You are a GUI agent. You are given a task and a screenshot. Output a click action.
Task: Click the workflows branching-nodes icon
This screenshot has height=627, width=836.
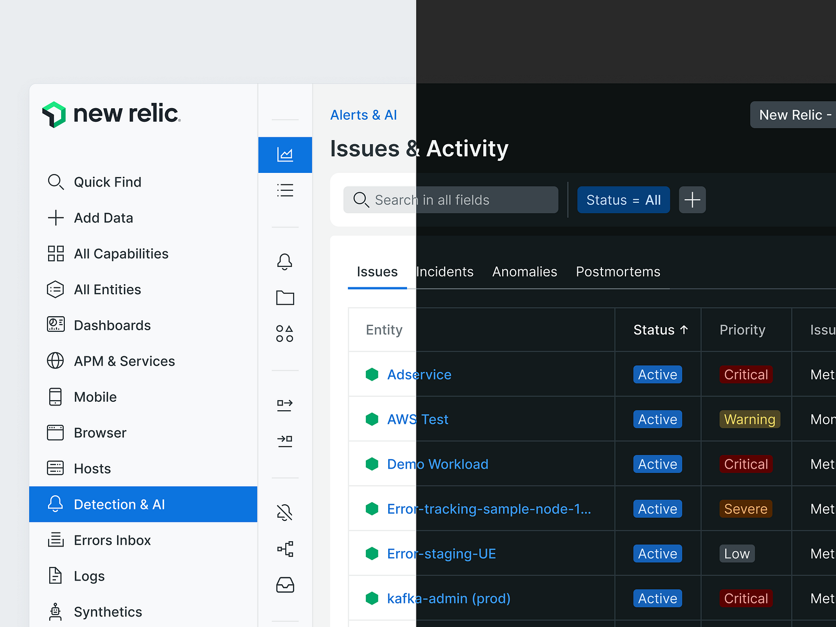(285, 549)
